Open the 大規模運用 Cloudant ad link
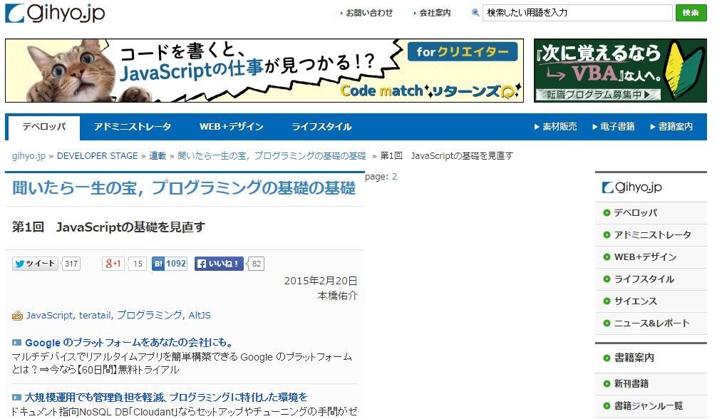 point(166,397)
